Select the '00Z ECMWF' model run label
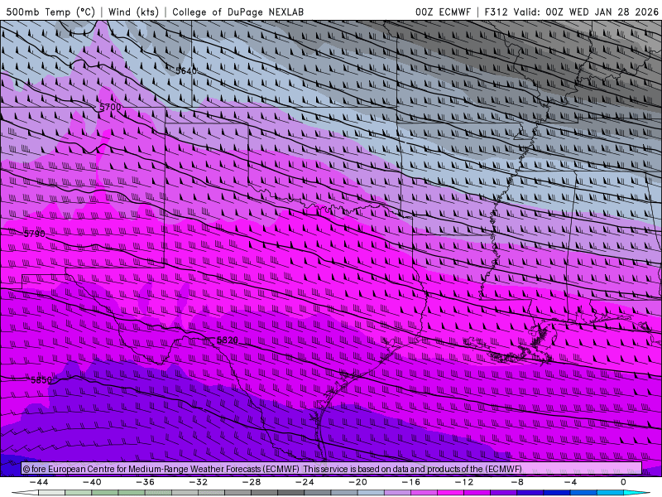The image size is (662, 497). pos(443,12)
